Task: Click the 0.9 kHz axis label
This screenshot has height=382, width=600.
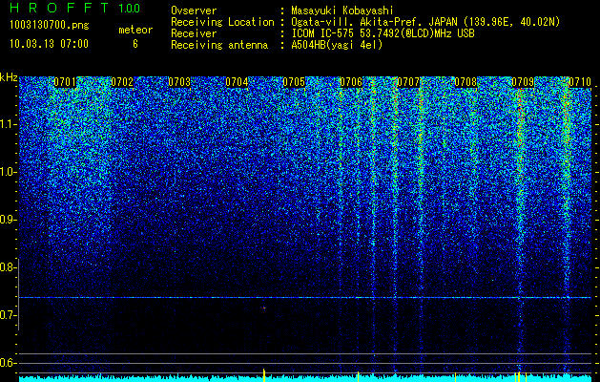Action: [x=9, y=220]
